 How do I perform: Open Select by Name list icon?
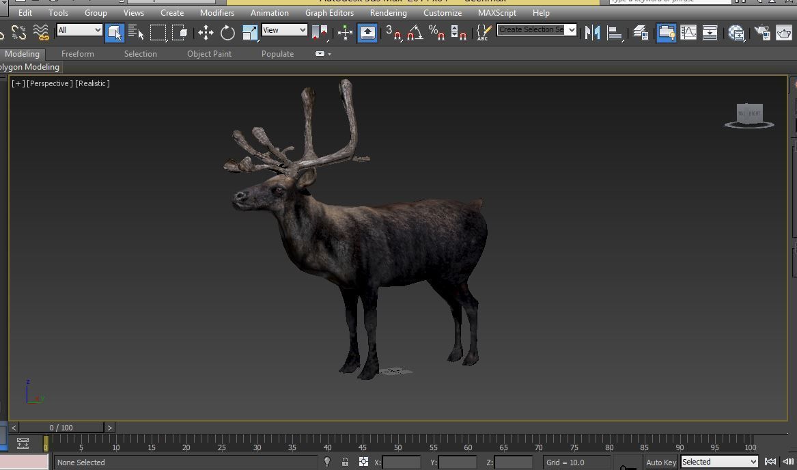(136, 33)
